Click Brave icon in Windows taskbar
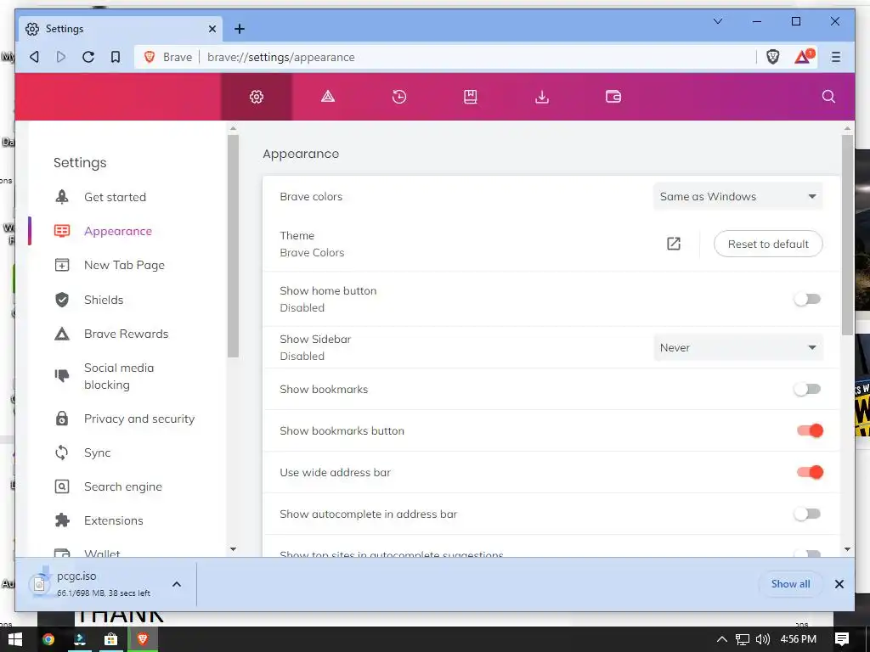This screenshot has height=652, width=870. coord(143,639)
